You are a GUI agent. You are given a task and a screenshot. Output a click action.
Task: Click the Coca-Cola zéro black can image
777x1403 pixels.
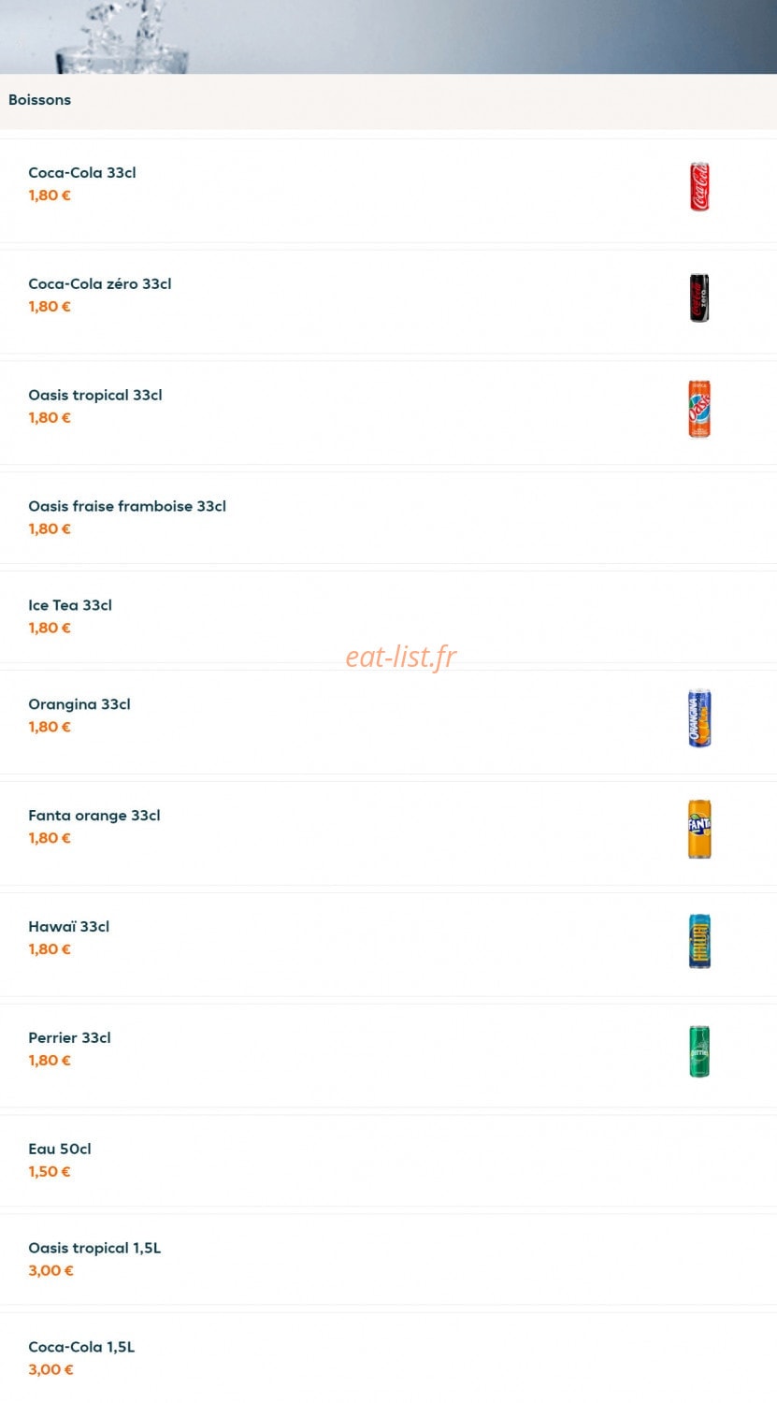click(699, 297)
